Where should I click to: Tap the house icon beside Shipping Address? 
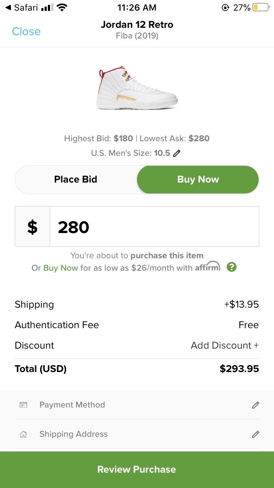tap(23, 434)
